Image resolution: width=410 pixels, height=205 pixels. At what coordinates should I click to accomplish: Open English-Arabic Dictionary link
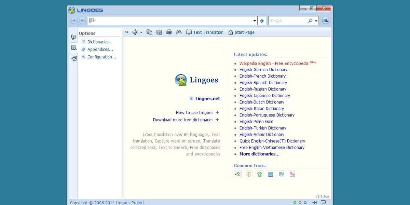tap(262, 134)
